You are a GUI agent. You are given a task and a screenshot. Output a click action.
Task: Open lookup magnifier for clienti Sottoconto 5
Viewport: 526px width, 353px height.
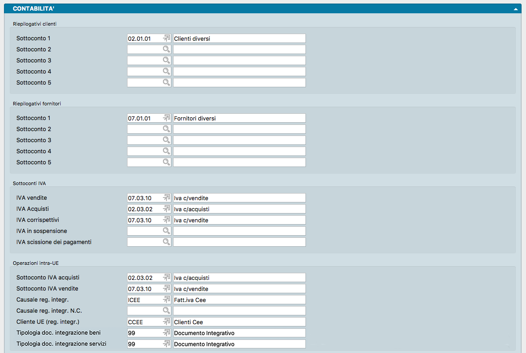click(166, 83)
